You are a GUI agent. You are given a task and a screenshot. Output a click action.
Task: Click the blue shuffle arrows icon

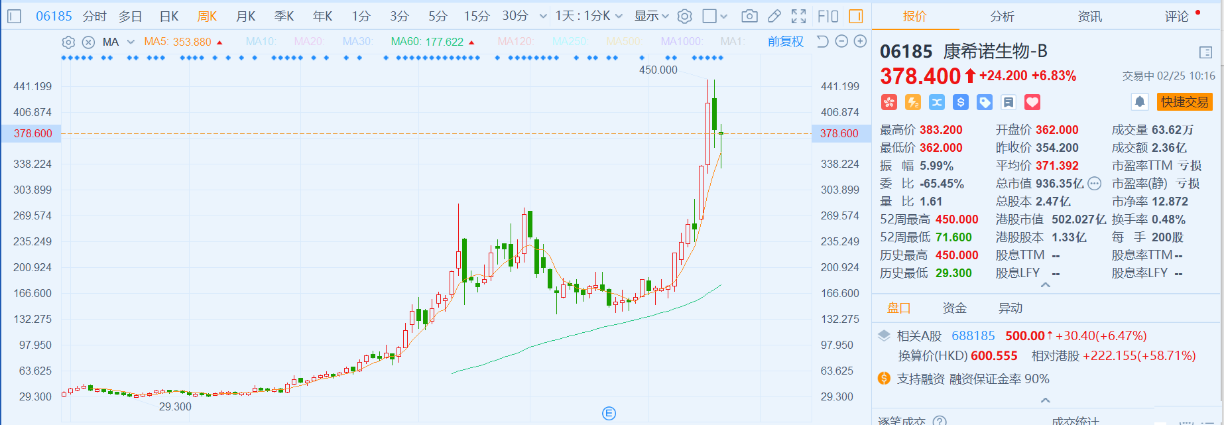(937, 102)
